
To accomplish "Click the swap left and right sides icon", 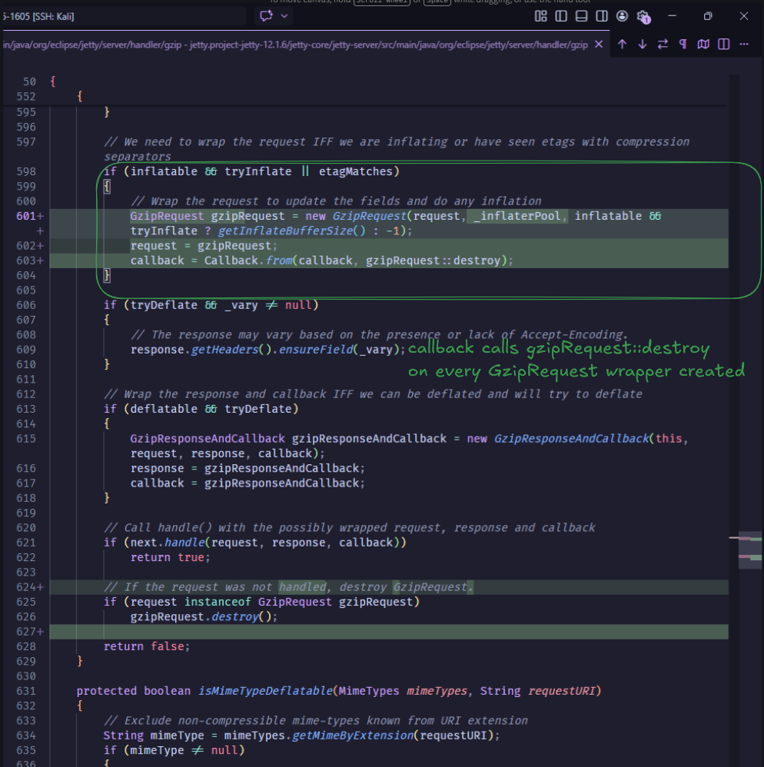I will tap(663, 45).
